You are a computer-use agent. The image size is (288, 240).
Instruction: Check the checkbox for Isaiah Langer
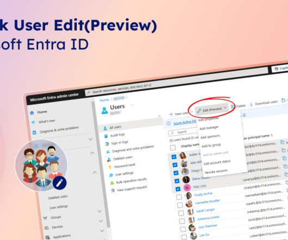[x=181, y=213]
